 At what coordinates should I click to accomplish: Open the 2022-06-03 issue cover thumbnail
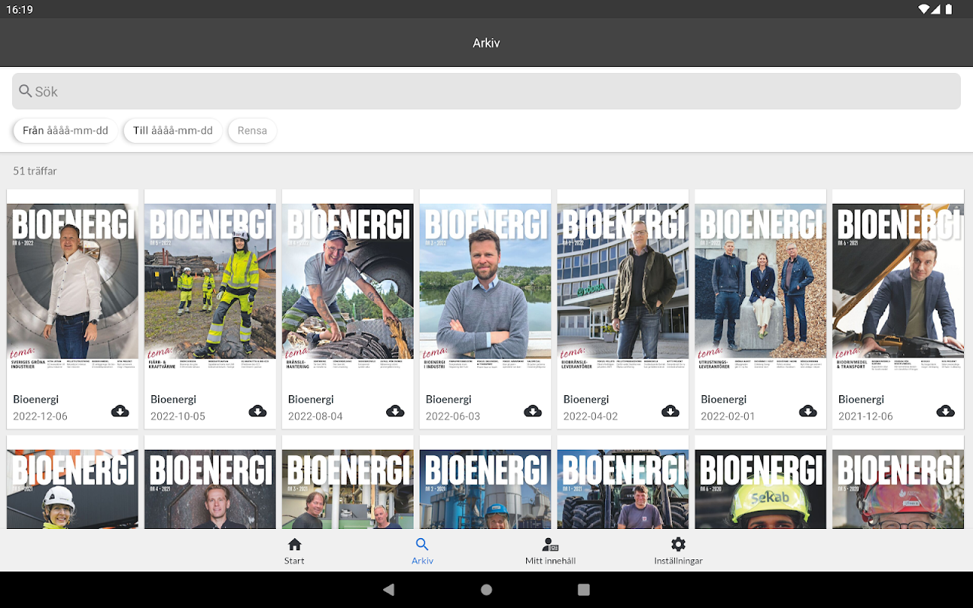tap(486, 288)
